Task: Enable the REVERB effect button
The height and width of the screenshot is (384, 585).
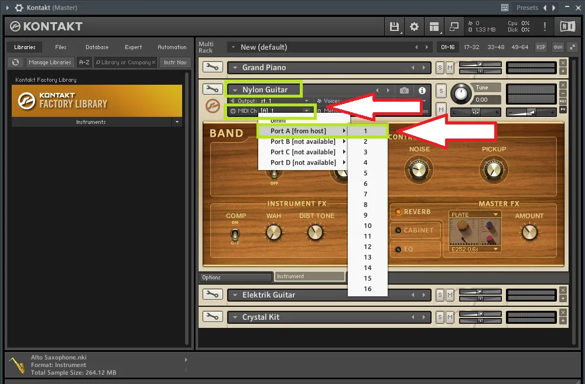Action: click(413, 212)
